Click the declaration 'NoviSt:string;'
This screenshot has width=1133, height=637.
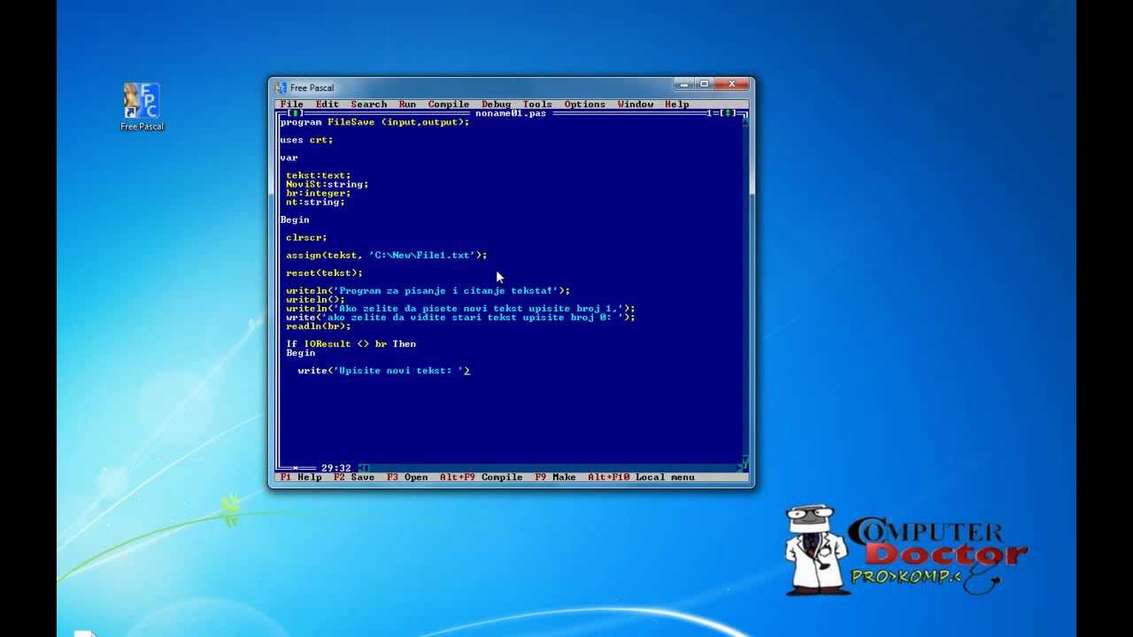tap(327, 184)
